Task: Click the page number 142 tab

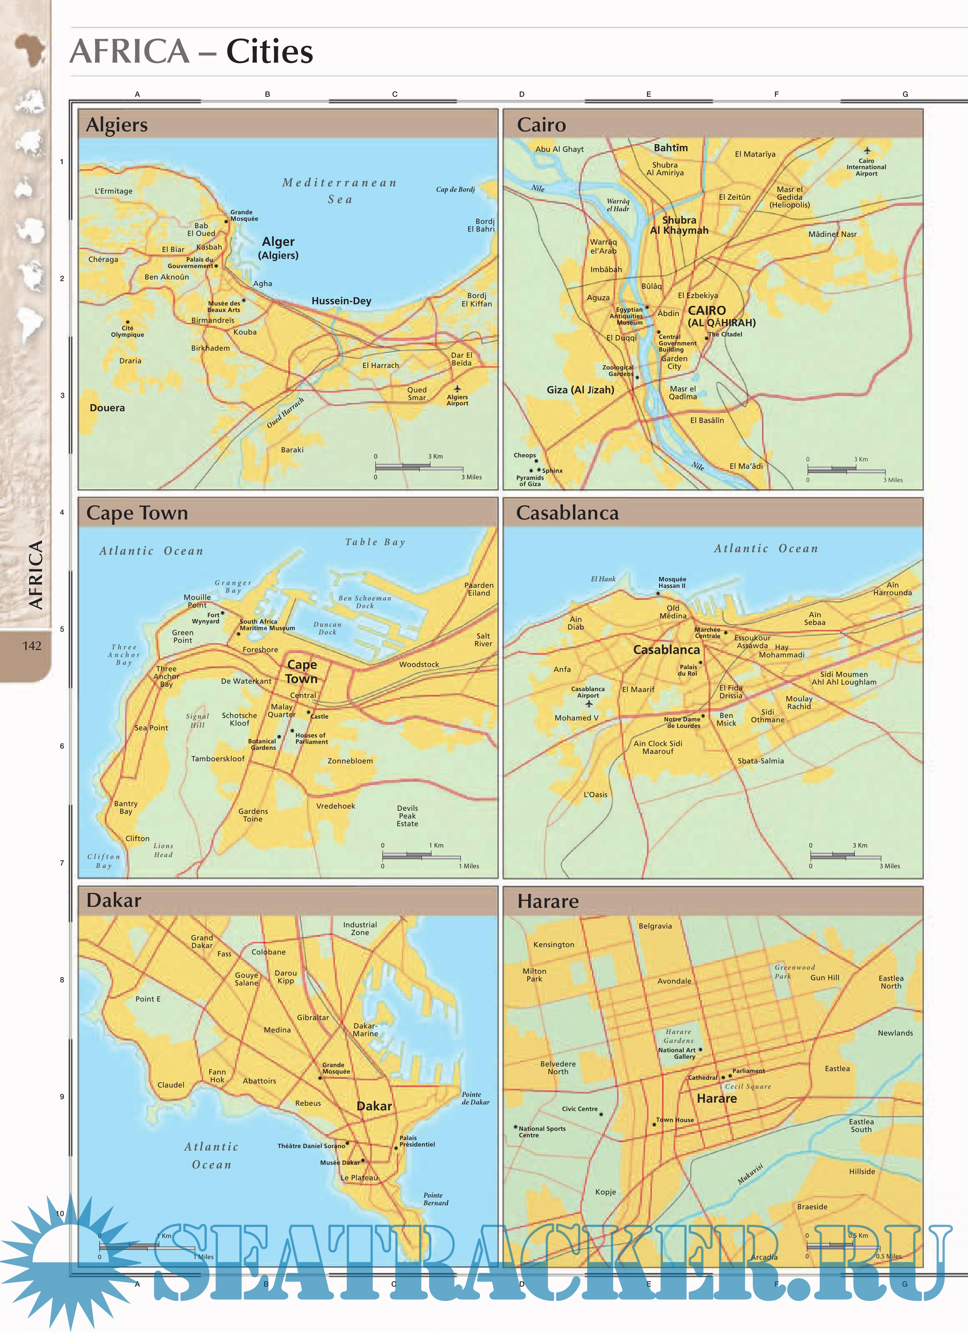Action: [x=32, y=646]
